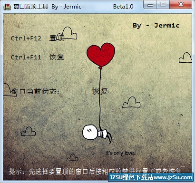195x183 pixels.
Task: Click the Beta1.0 version text
Action: pyautogui.click(x=123, y=7)
